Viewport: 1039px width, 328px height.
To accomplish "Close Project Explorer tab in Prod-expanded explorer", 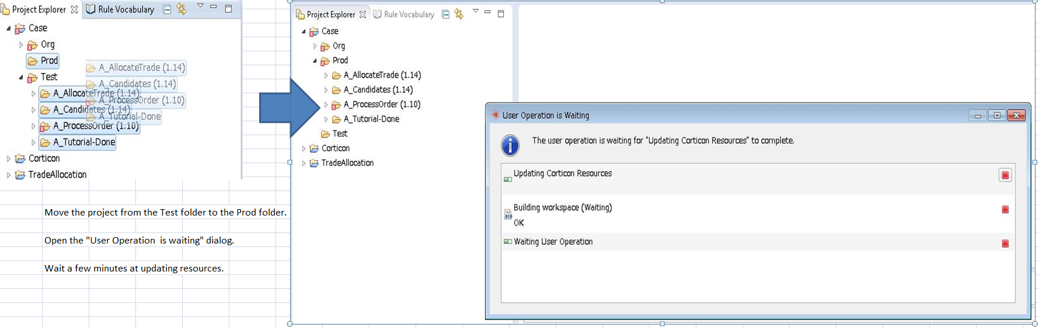I will point(362,15).
